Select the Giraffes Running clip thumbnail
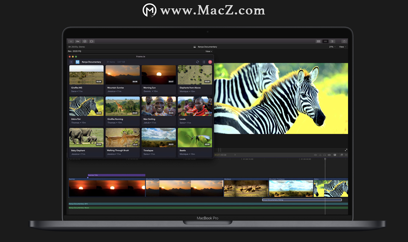The width and height of the screenshot is (408, 242). (122, 106)
